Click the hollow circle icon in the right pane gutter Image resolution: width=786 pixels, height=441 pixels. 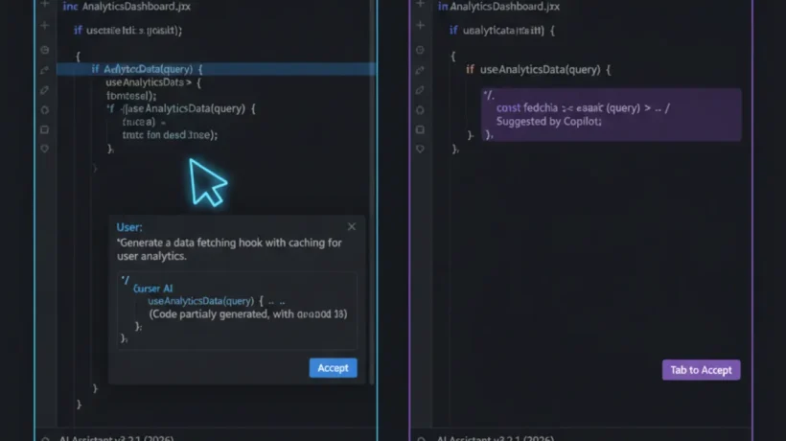point(420,109)
